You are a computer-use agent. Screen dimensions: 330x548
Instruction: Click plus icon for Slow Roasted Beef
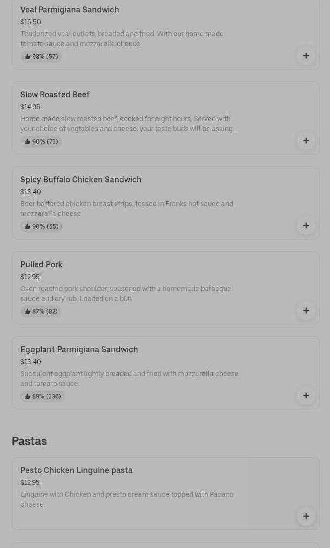coord(306,141)
